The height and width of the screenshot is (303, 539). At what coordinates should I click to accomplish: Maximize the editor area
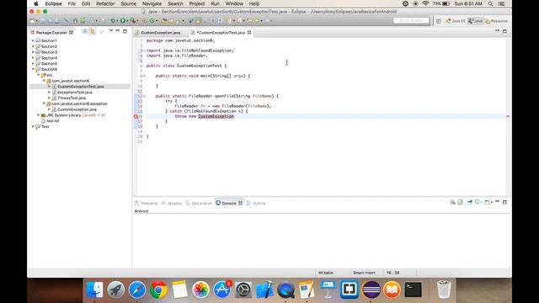coord(504,32)
